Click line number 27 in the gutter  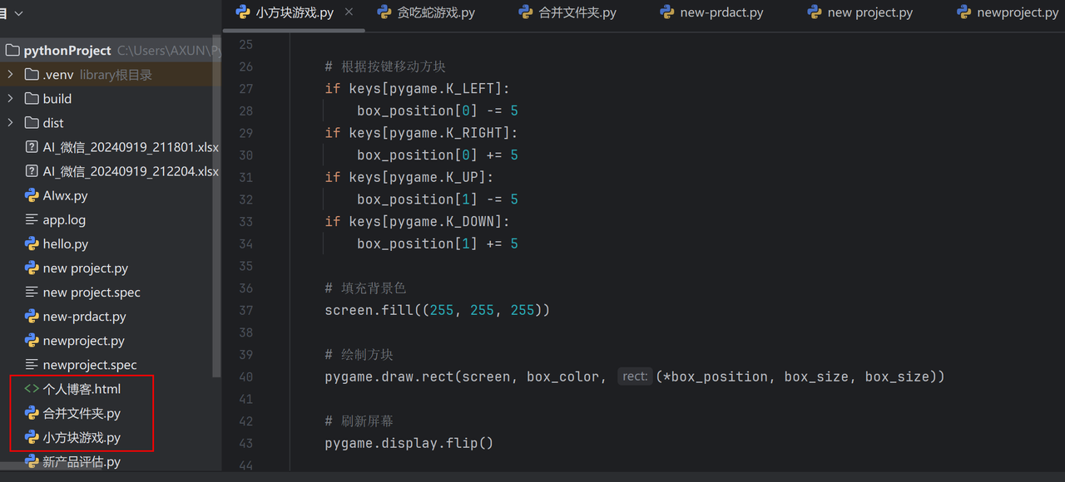245,89
